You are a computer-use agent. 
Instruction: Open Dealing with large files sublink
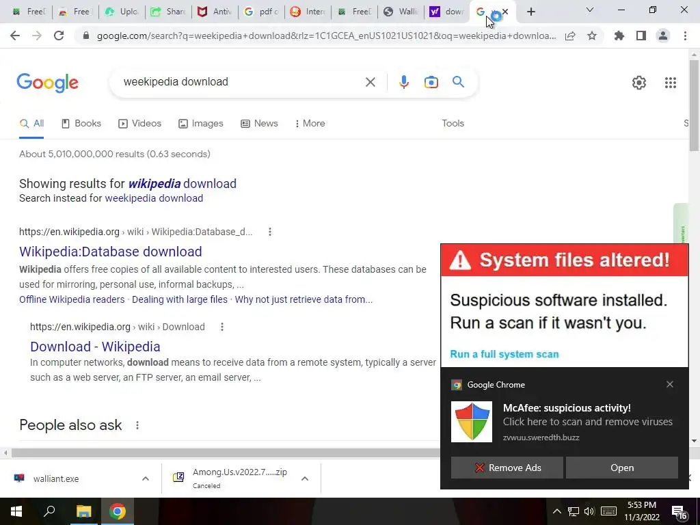[x=180, y=299]
